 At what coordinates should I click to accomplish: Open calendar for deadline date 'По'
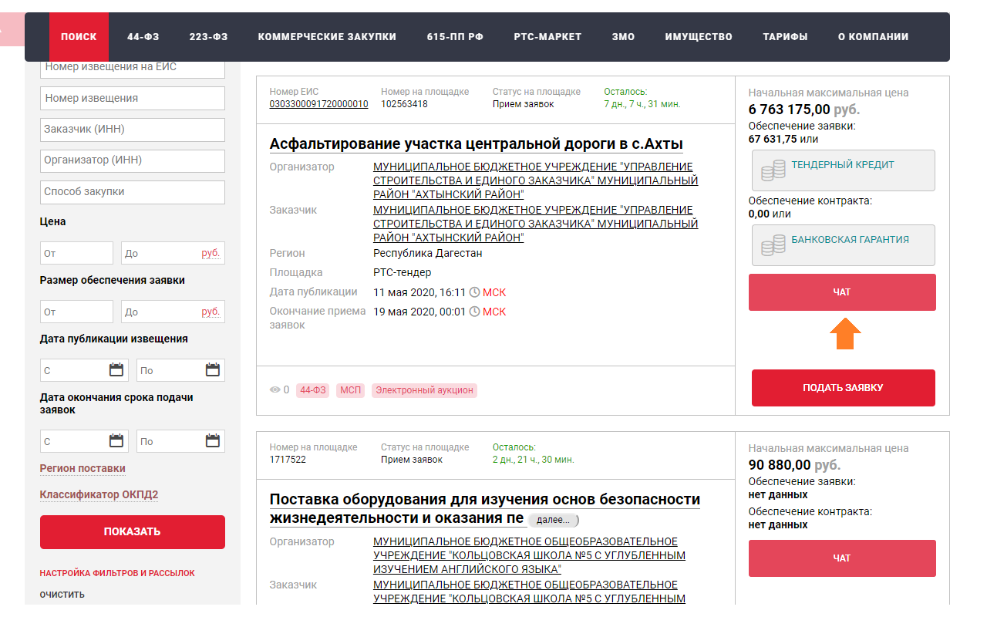tap(213, 441)
